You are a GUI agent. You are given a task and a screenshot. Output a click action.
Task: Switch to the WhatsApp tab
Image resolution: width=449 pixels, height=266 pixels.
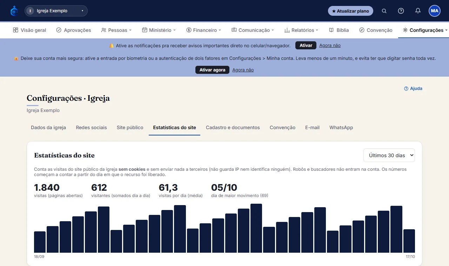[341, 127]
